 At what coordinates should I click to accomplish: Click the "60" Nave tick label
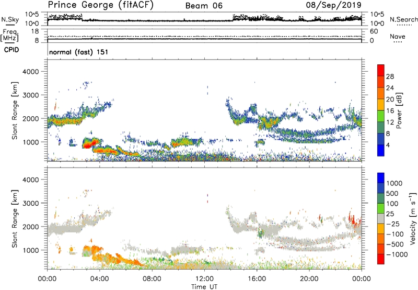tap(374, 31)
